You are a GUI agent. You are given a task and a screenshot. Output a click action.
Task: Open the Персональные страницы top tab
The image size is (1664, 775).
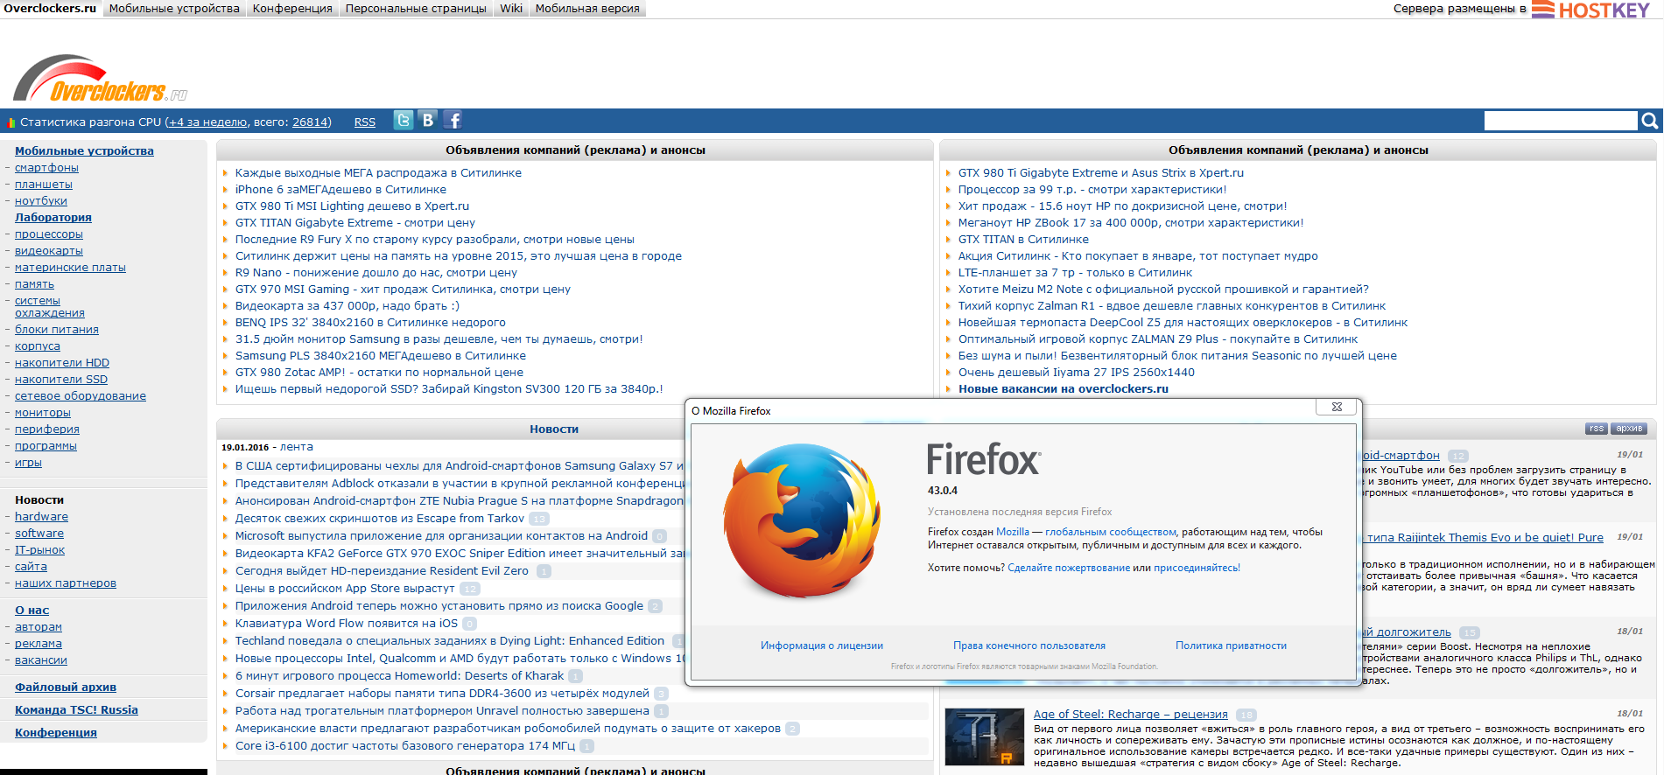[416, 8]
